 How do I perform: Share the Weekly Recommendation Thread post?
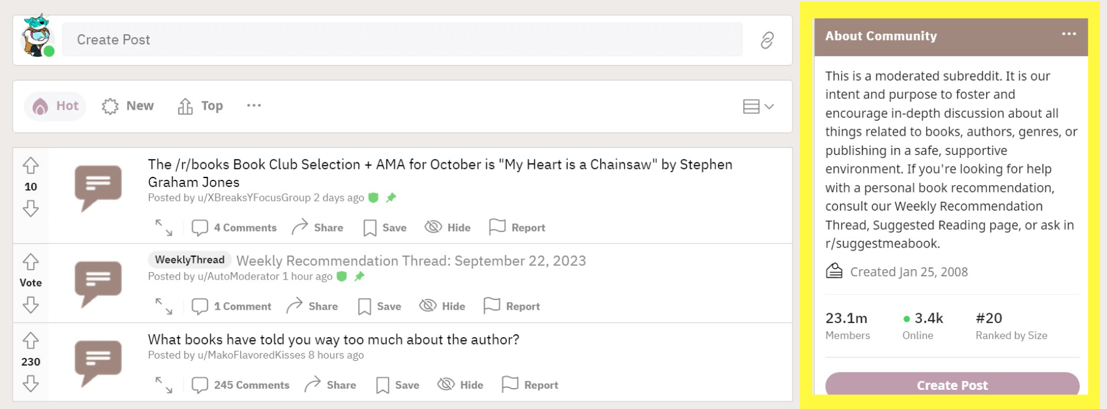tap(313, 306)
